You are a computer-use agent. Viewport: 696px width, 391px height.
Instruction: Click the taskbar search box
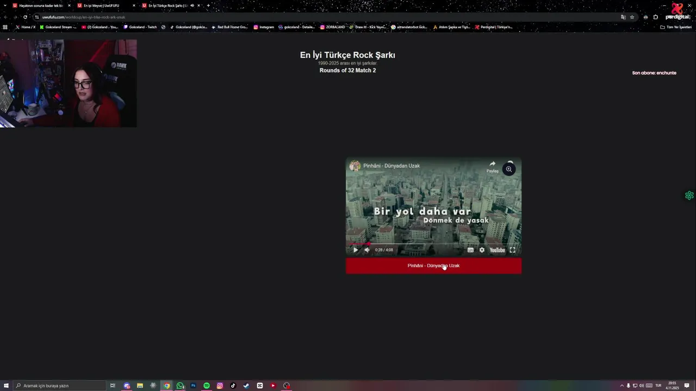tap(59, 386)
